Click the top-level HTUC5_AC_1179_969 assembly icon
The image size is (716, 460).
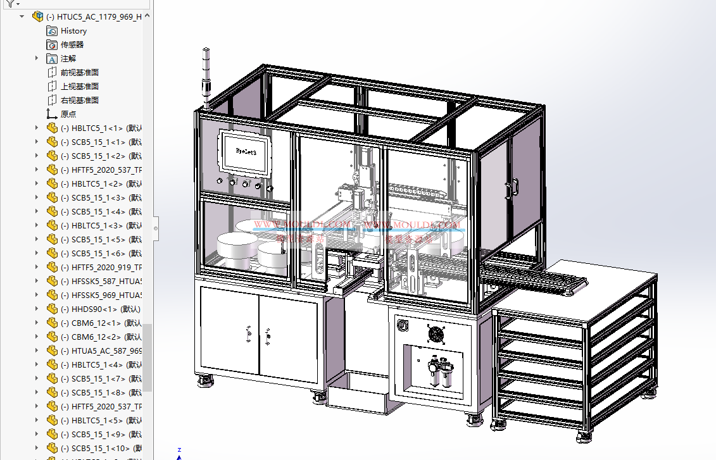tap(38, 16)
